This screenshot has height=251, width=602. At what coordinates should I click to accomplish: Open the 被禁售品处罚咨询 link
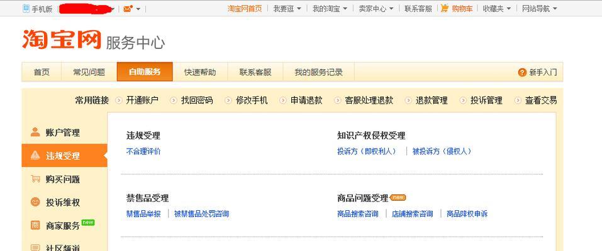click(x=201, y=214)
